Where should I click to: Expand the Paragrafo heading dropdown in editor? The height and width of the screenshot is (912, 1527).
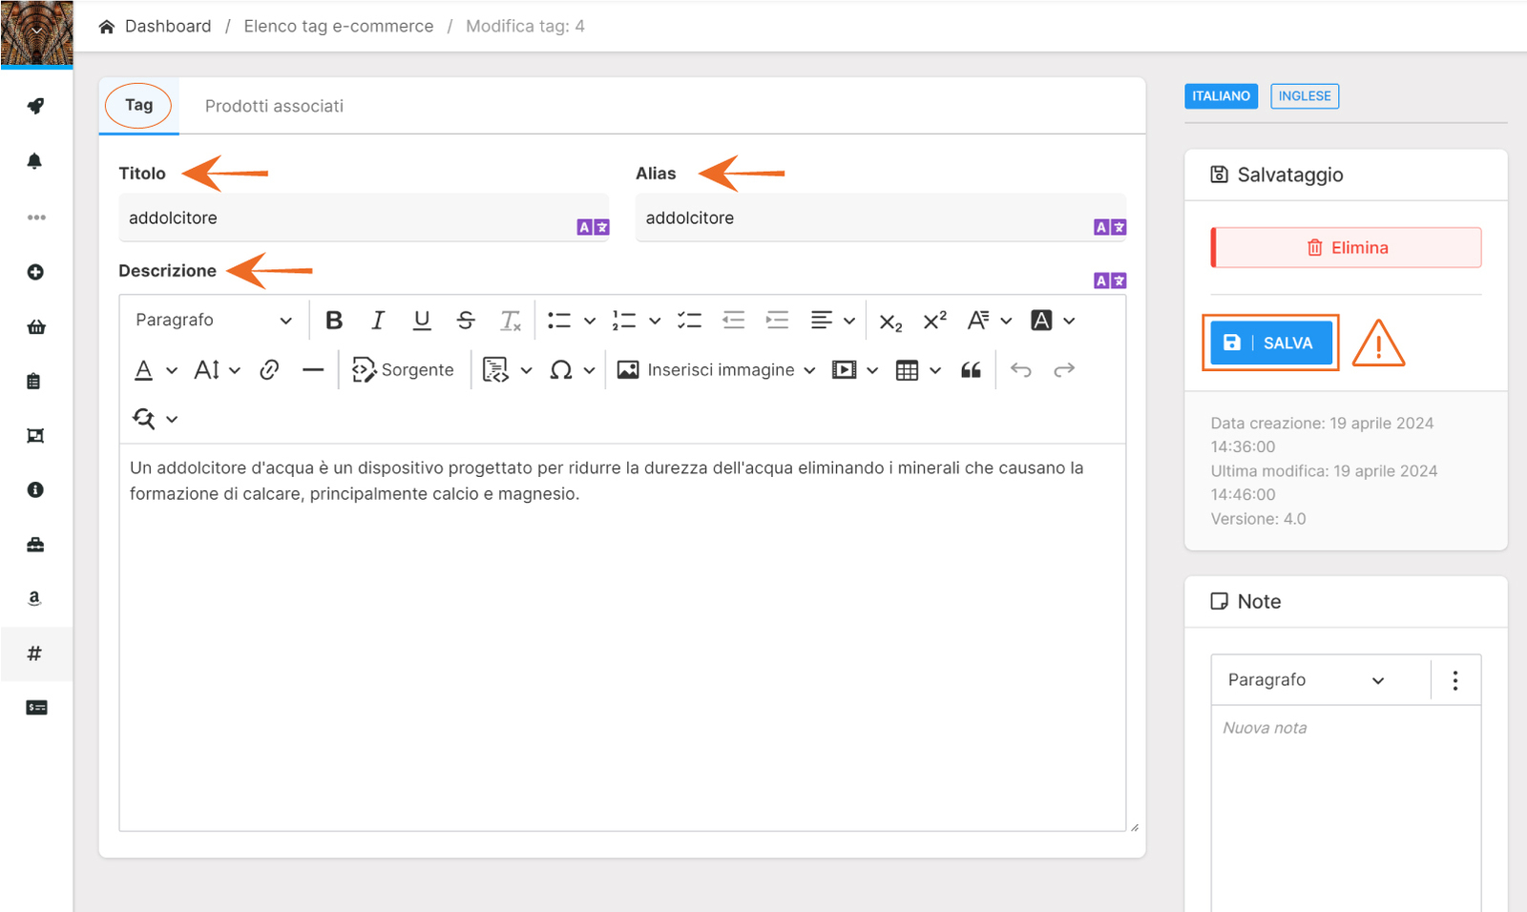click(x=213, y=321)
